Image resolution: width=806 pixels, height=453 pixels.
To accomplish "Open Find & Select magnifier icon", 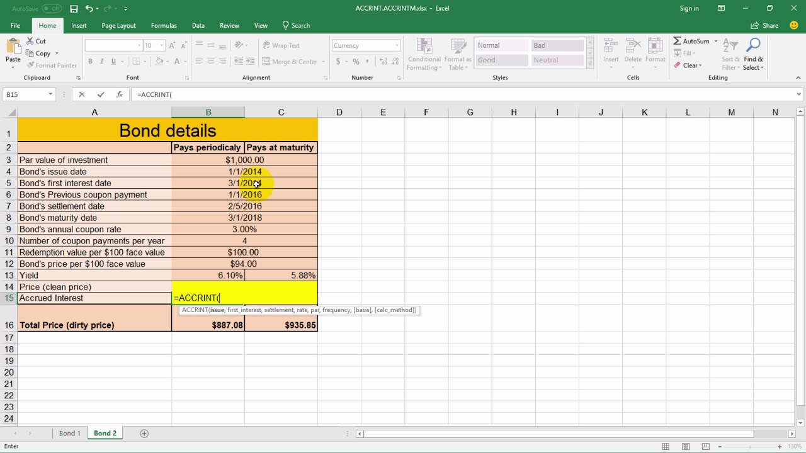I will pyautogui.click(x=752, y=45).
